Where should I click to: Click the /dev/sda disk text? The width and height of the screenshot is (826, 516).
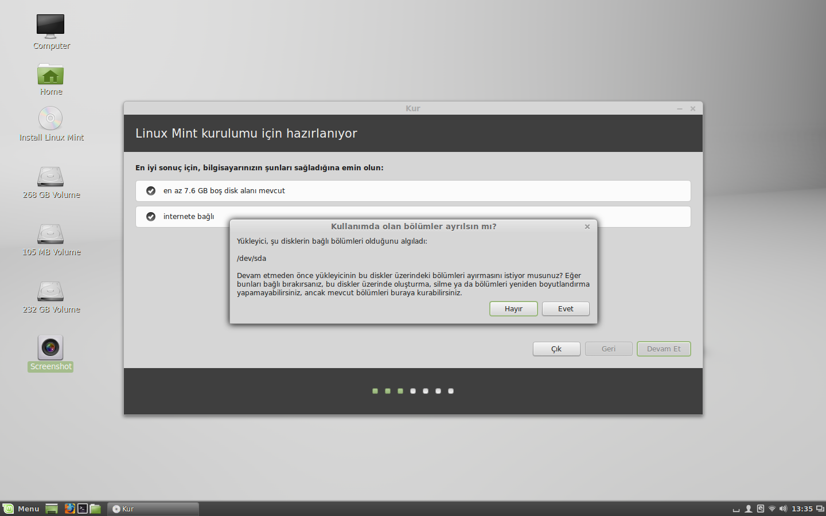coord(251,259)
